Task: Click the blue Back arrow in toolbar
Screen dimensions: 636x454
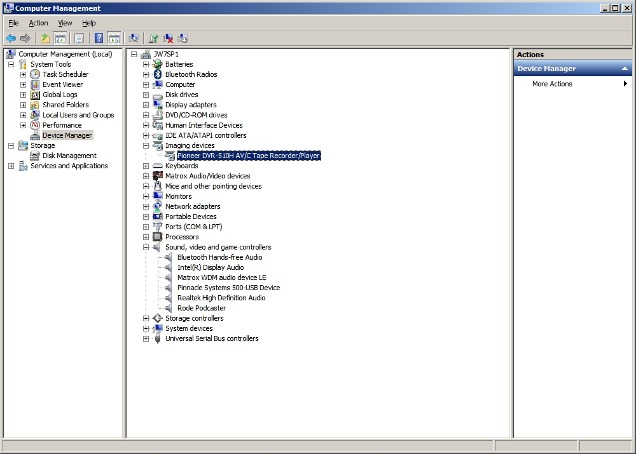Action: coord(11,39)
